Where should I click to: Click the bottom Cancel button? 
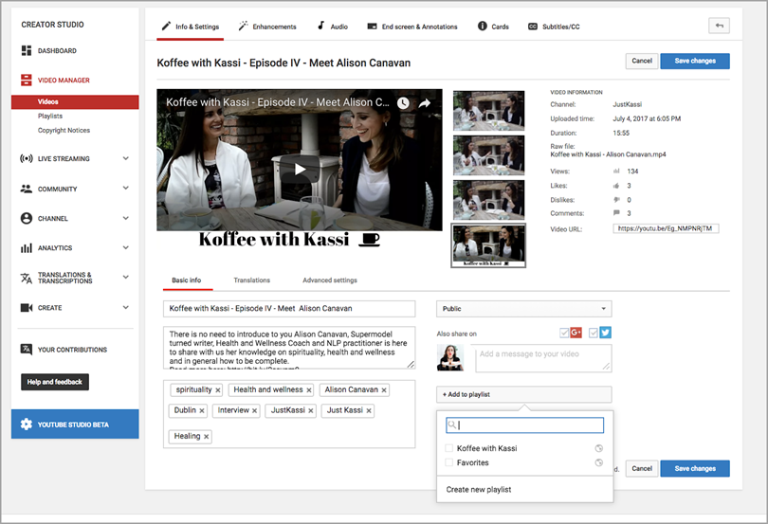point(642,469)
